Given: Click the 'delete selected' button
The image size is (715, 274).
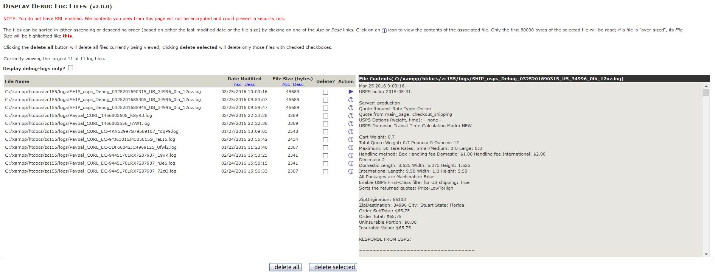Looking at the screenshot, I should coord(333,267).
